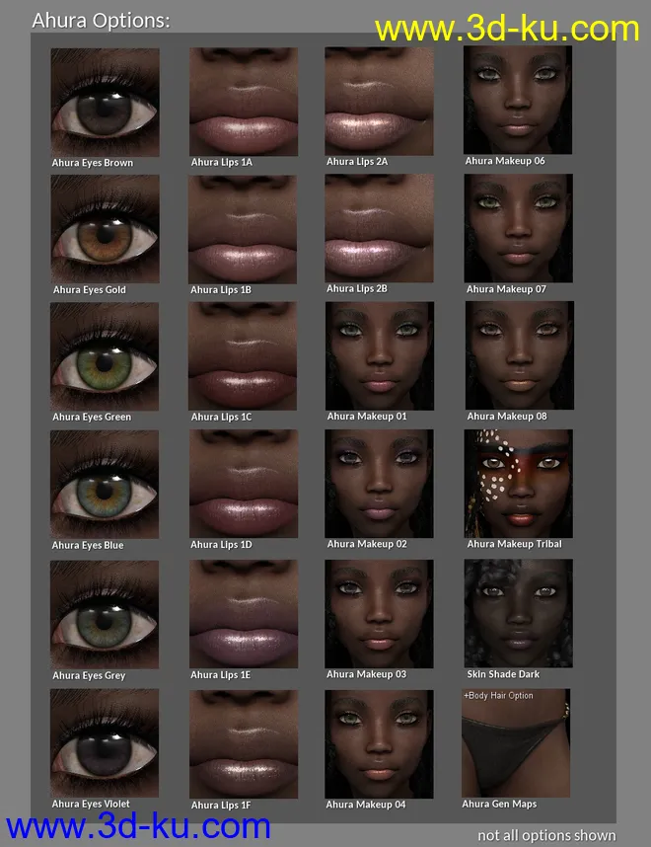Click the Ahura Makeup Tribal thumbnail

coord(518,483)
